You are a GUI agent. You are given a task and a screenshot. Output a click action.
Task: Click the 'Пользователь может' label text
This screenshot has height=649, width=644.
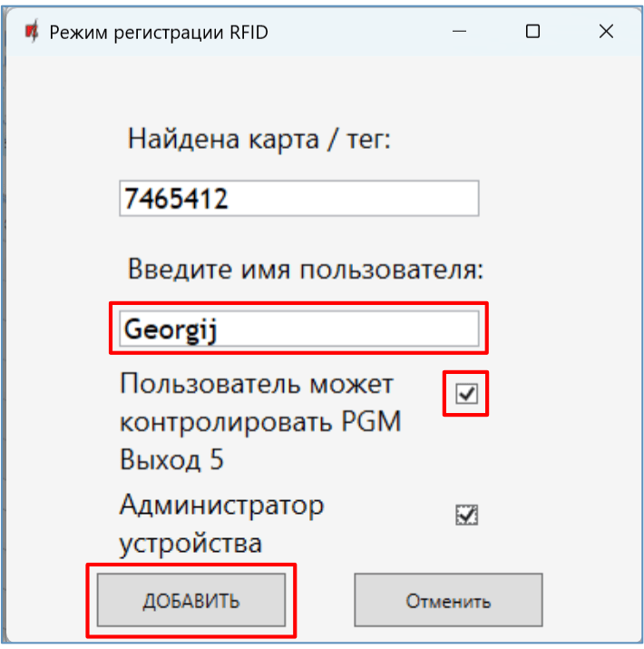257,384
